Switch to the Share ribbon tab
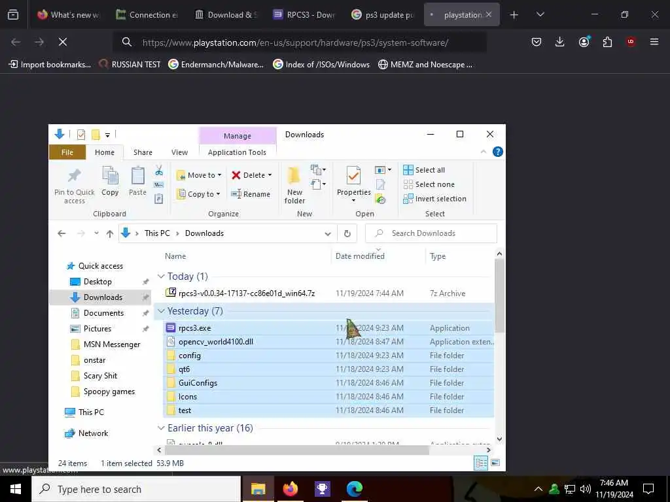Viewport: 670px width, 502px height. coord(143,152)
